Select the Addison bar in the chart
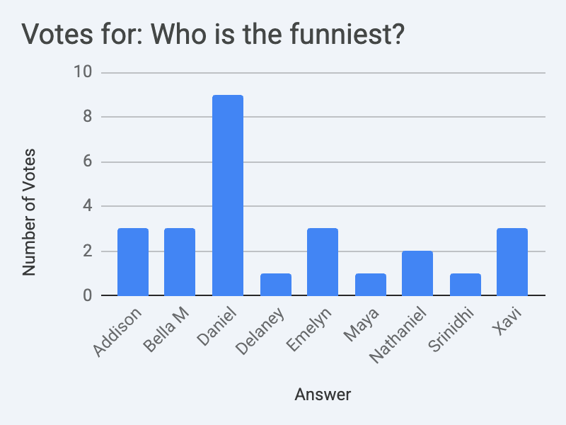Viewport: 566px width, 425px height. (133, 262)
